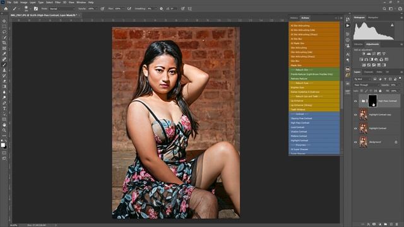Select the Brush tool in the toolbox
This screenshot has height=227, width=404.
(x=4, y=64)
